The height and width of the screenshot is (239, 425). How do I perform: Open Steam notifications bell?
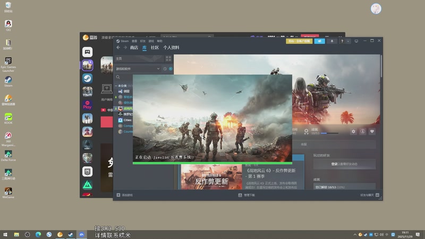[x=331, y=41]
